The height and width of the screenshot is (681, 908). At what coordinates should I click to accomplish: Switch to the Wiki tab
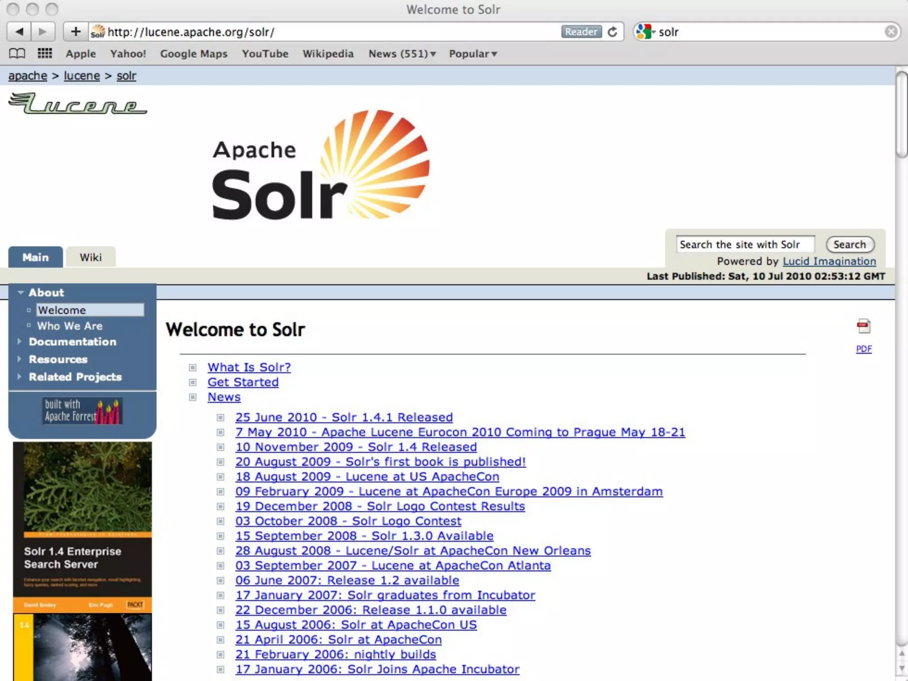pyautogui.click(x=90, y=258)
